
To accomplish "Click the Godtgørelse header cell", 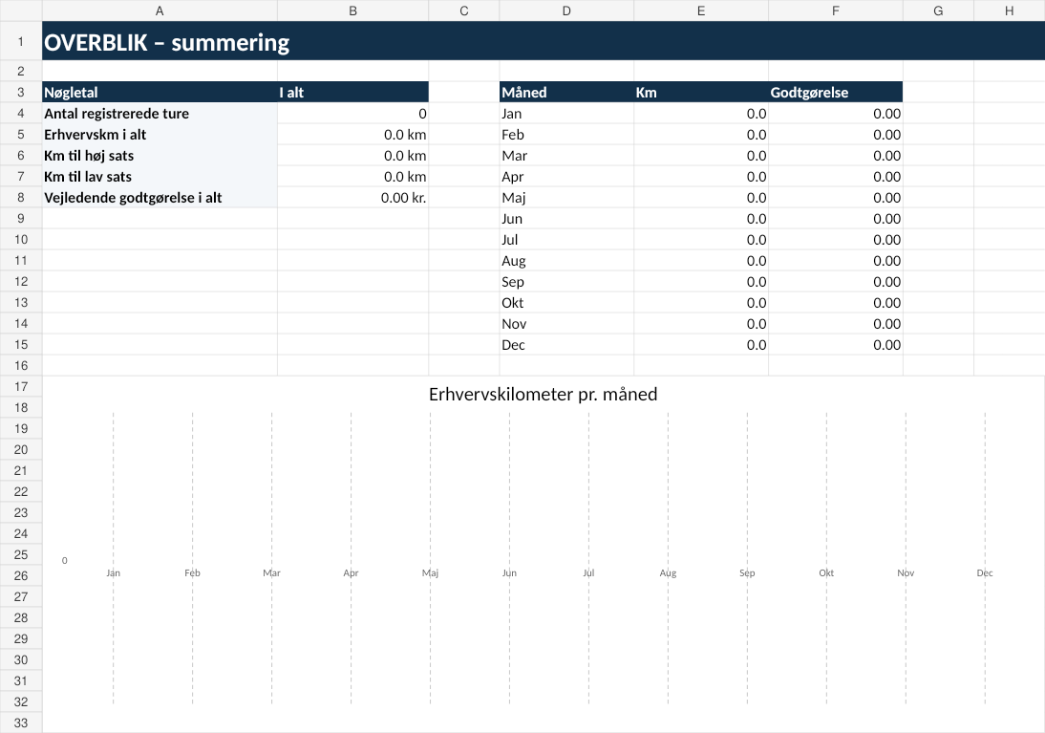I will pos(835,92).
